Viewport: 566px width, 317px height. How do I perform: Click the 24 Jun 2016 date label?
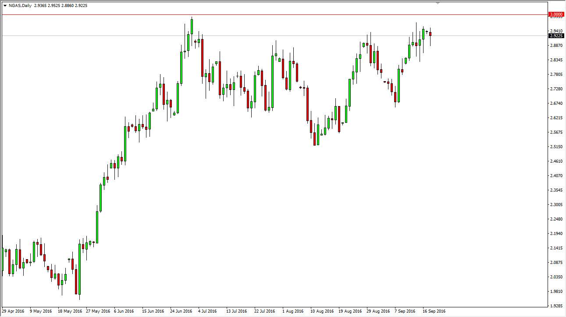pyautogui.click(x=182, y=311)
